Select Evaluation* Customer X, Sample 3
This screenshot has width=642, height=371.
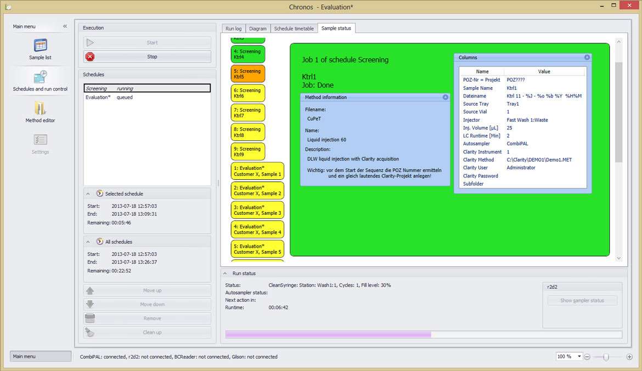click(257, 210)
